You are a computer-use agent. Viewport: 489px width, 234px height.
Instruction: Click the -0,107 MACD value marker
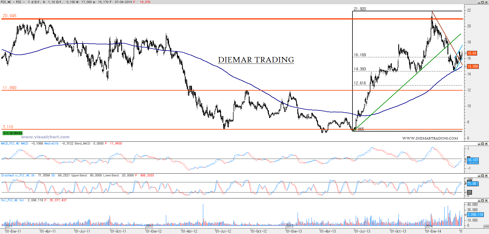tap(473, 160)
